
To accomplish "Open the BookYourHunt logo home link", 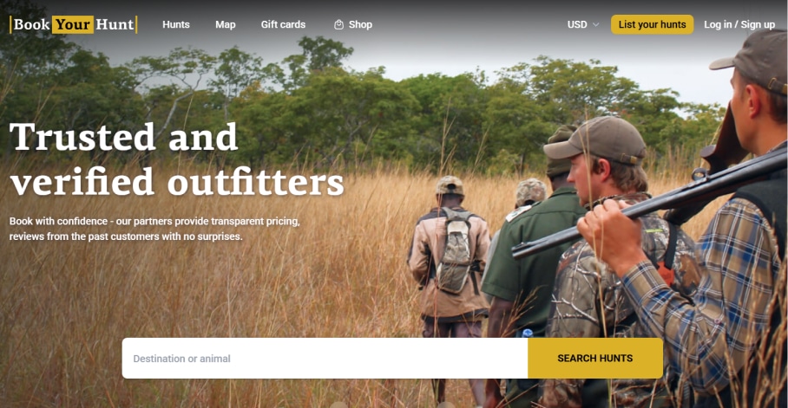I will (x=74, y=24).
